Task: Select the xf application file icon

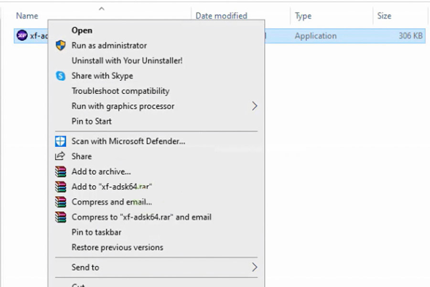Action: pos(22,35)
